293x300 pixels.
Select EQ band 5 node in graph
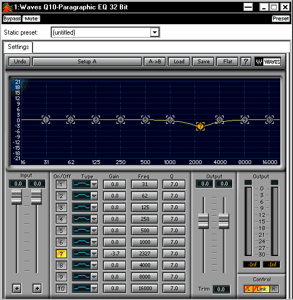145,120
